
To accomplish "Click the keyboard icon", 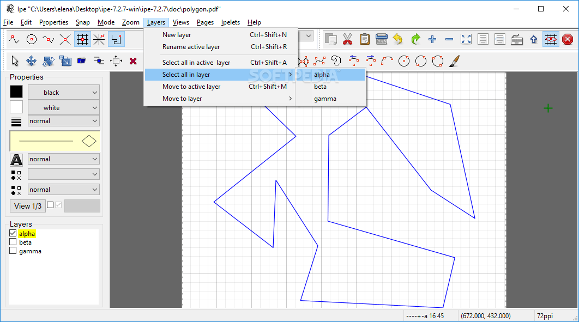I will (517, 39).
